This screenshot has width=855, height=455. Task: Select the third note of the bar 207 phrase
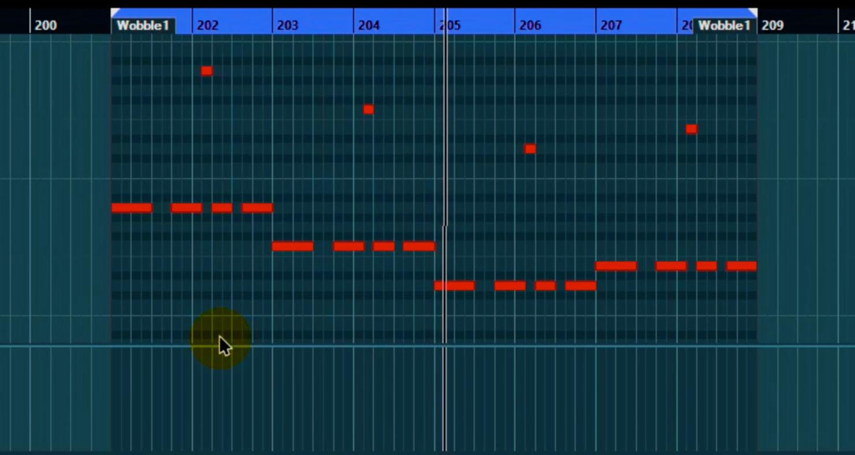pyautogui.click(x=707, y=266)
